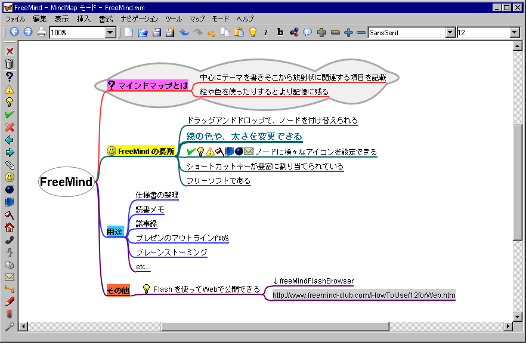Click the horizontal scrollbar left arrow
Viewport: 526px width, 345px height.
(23, 326)
